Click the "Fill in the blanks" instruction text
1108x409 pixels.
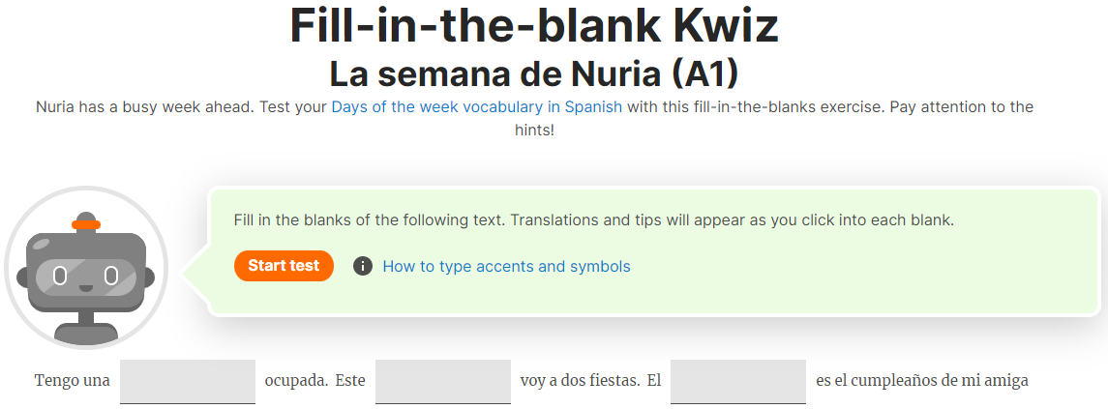point(593,220)
